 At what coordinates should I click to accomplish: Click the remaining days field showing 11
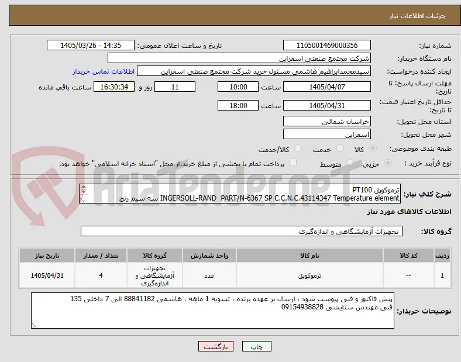[x=175, y=87]
